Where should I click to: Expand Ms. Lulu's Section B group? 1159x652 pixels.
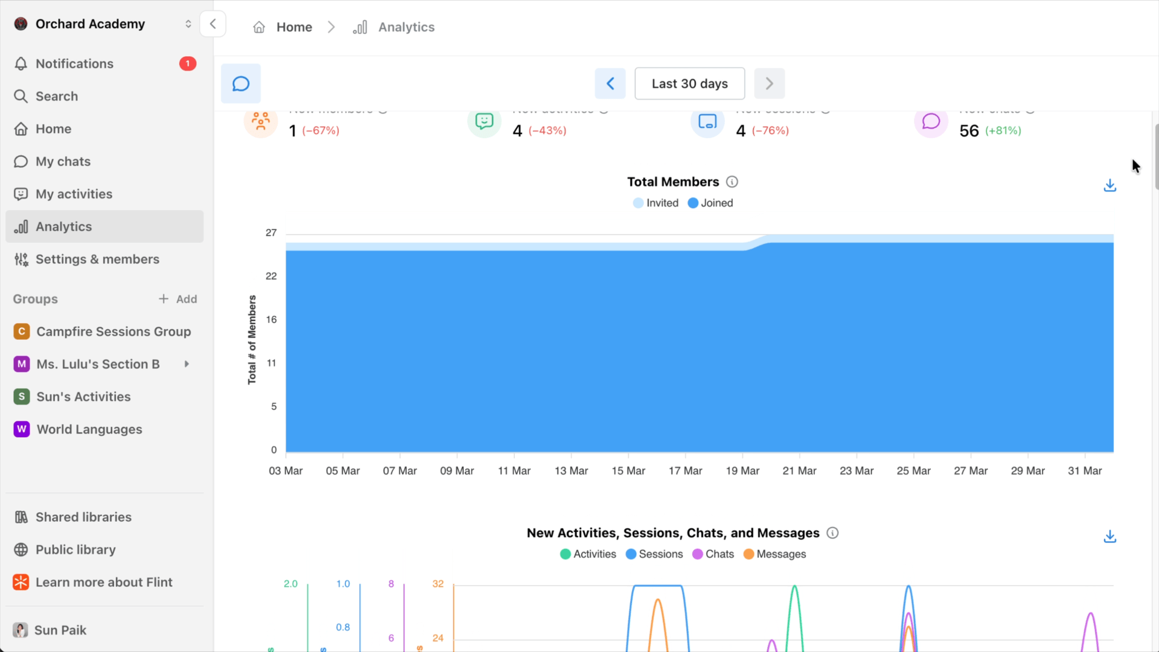(x=186, y=364)
